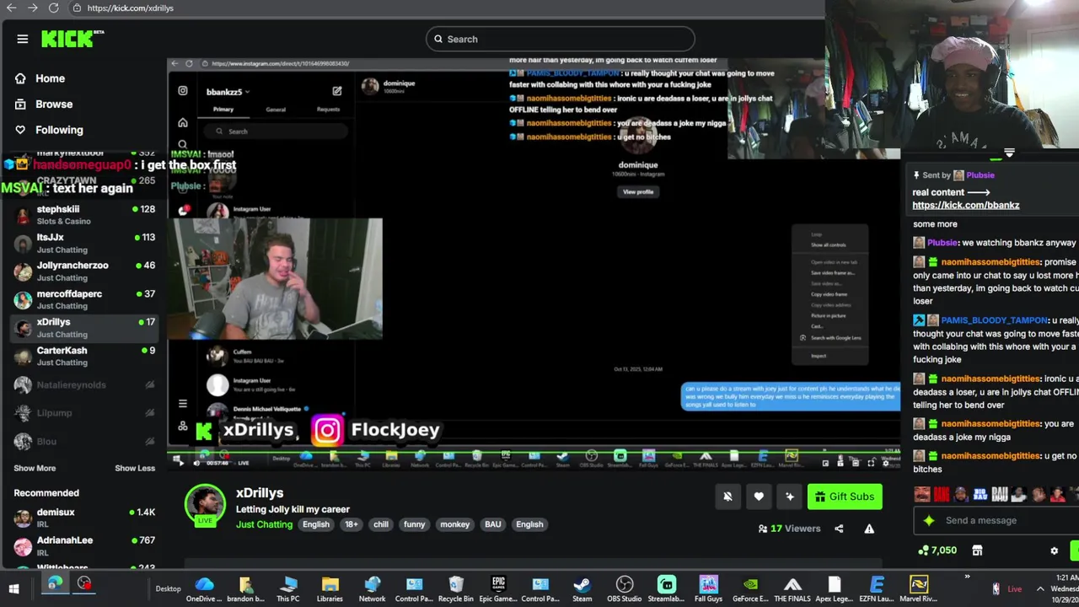Open Epic Games from taskbar
The height and width of the screenshot is (607, 1079).
(498, 588)
